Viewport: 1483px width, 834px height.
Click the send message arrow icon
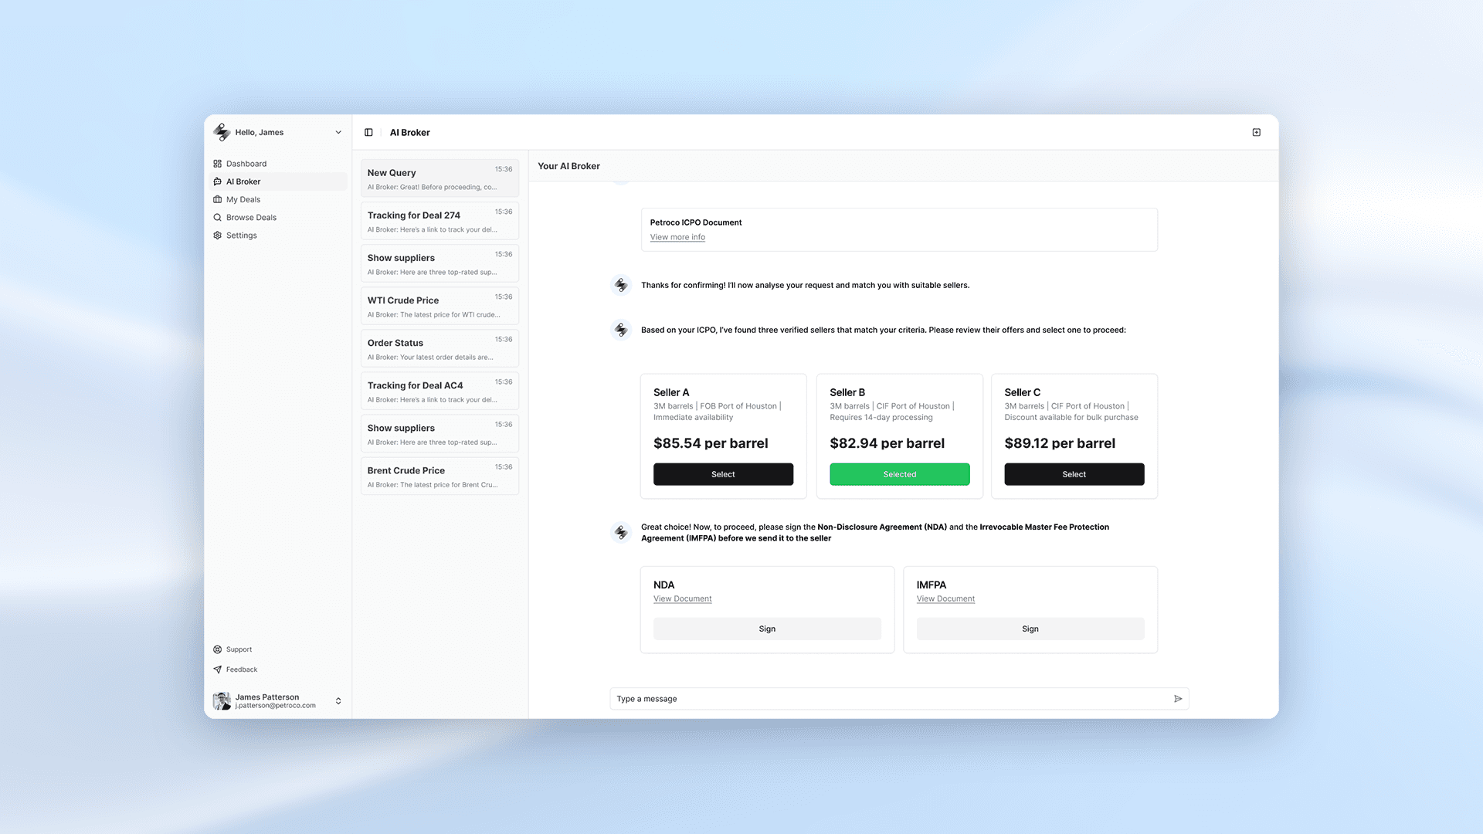[1178, 699]
